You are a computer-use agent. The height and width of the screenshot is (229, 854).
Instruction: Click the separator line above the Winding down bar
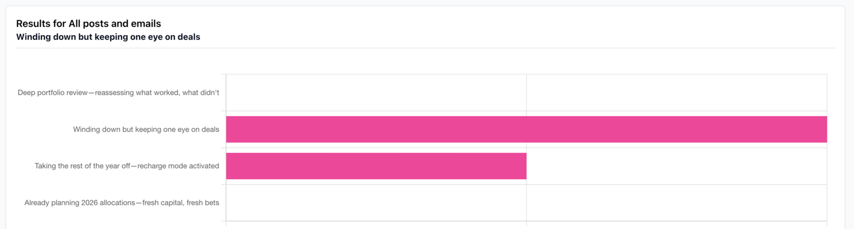[526, 111]
